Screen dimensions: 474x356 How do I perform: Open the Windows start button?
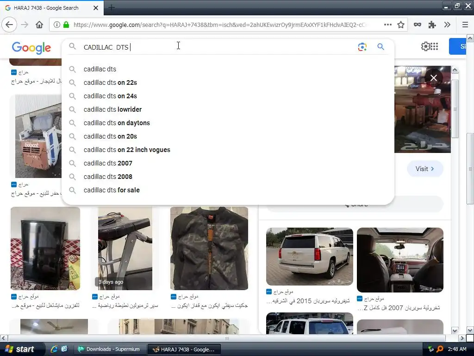coord(20,350)
